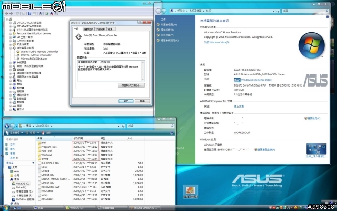Switch to the Resources (資源) tab
Viewport: 337px width, 211px height.
click(x=110, y=29)
